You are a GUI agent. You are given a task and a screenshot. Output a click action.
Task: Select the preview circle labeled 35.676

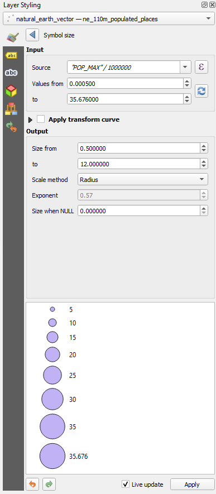(x=52, y=456)
